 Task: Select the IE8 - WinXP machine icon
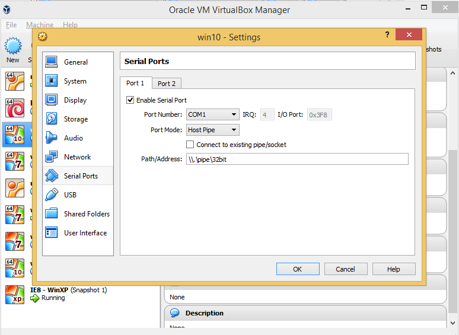click(x=15, y=295)
